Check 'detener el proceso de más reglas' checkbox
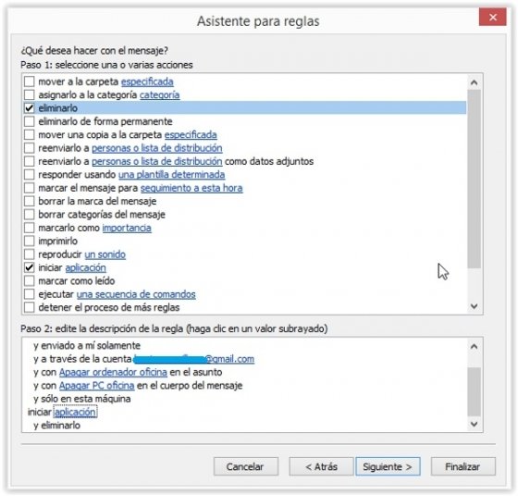This screenshot has height=496, width=518. 29,307
